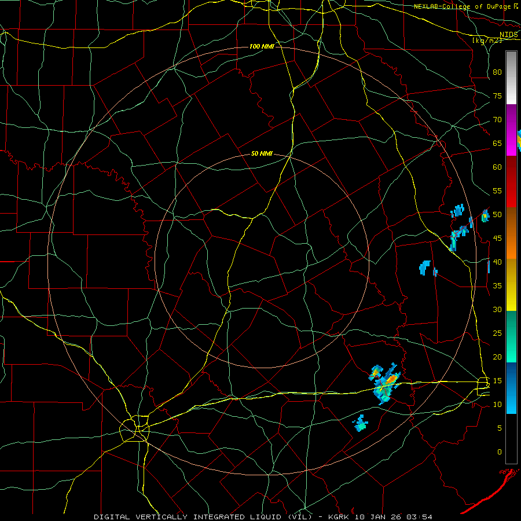
Task: Click the scale value 50
Action: [497, 214]
